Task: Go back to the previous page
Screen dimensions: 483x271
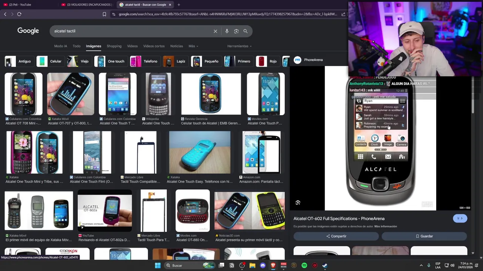Action: [x=5, y=14]
